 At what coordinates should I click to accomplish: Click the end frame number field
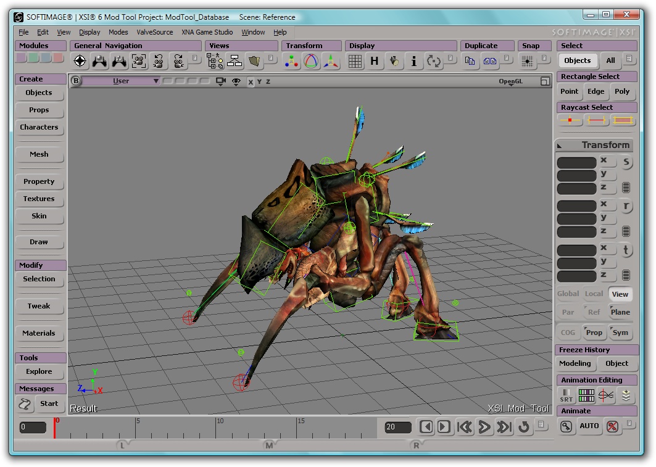[x=398, y=427]
